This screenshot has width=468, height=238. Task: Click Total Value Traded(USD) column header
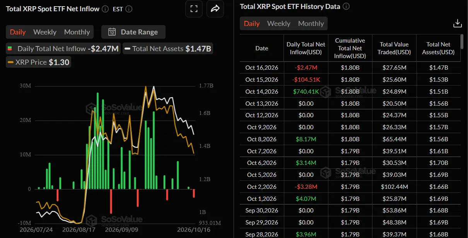(394, 48)
